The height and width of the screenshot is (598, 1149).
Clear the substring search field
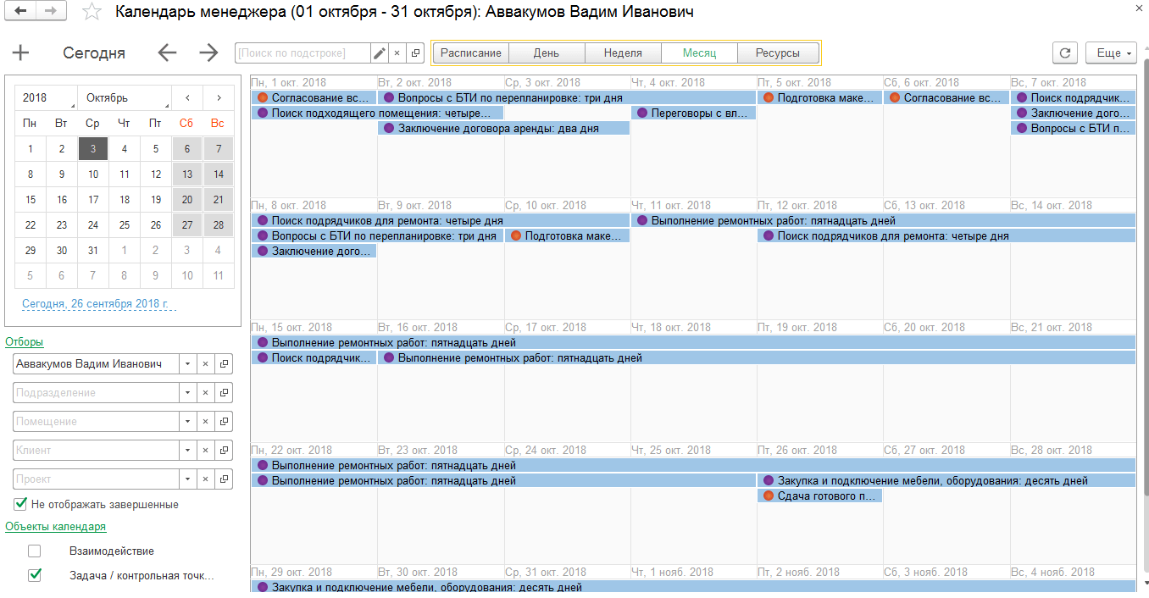click(397, 53)
